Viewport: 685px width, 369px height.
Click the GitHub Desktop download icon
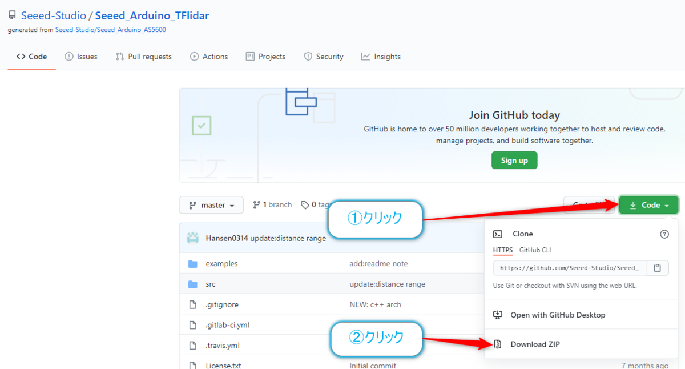pos(498,315)
